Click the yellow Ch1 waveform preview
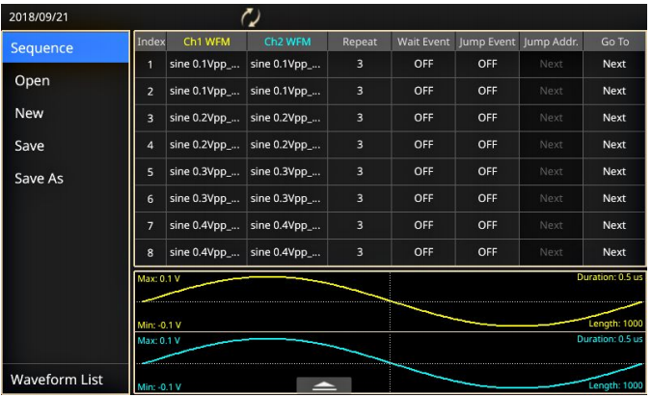652x397 pixels. pyautogui.click(x=389, y=300)
